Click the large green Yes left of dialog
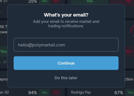Viewport: 134px width, 96px height. pos(4,51)
